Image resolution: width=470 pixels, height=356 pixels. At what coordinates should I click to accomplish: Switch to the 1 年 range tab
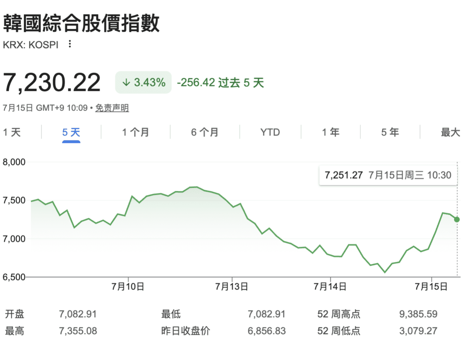(x=331, y=132)
